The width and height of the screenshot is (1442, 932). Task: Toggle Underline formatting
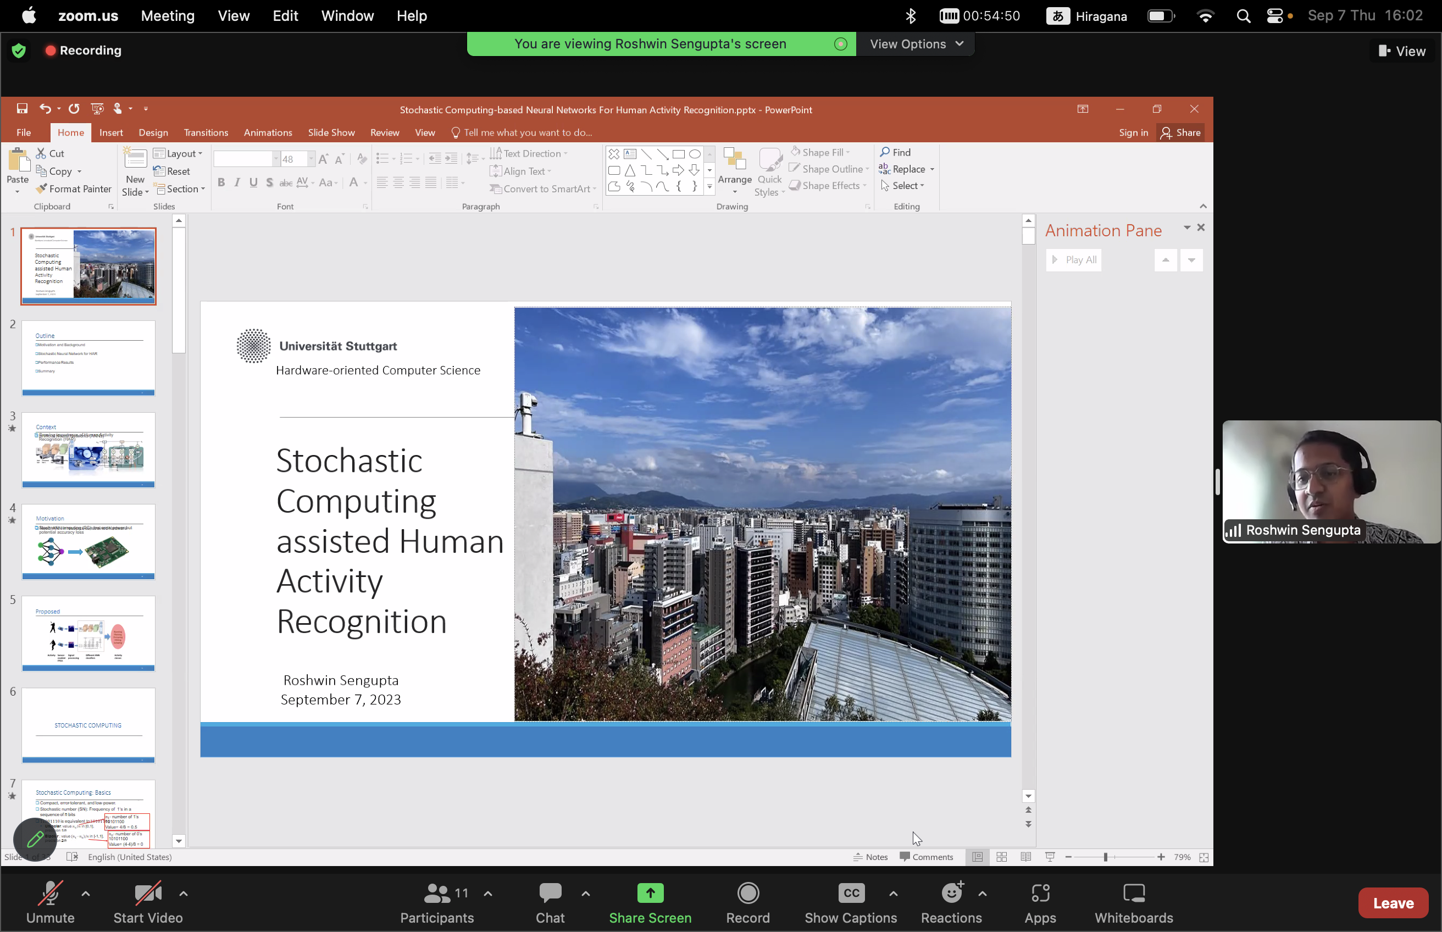[253, 183]
